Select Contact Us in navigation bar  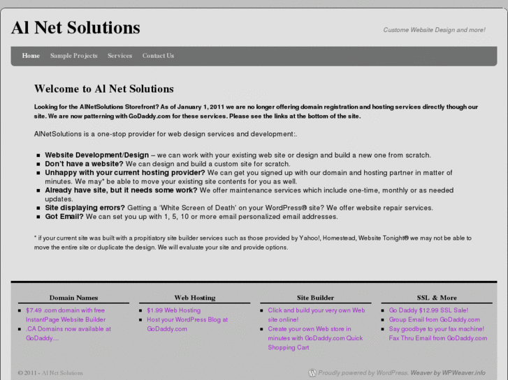[158, 56]
